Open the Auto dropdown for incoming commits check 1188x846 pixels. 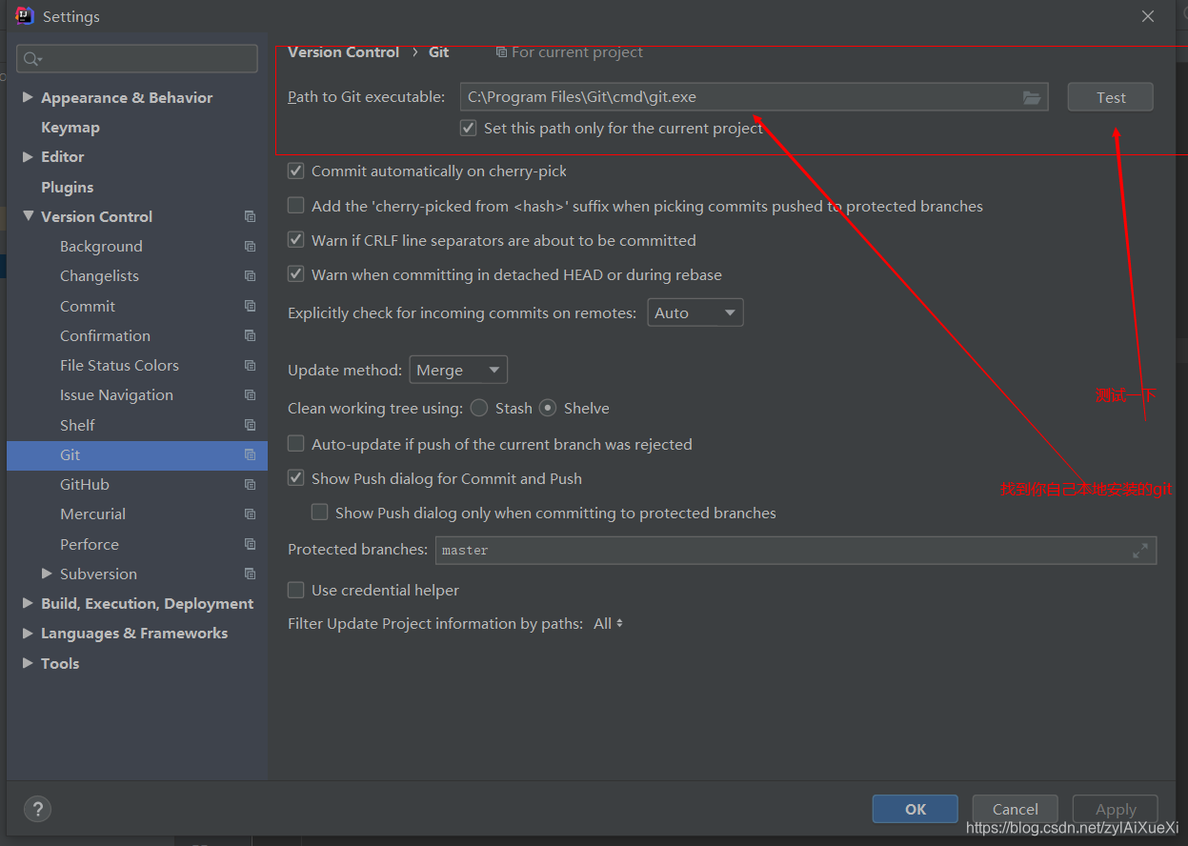coord(695,312)
